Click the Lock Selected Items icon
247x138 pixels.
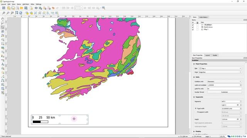click(x=27, y=13)
